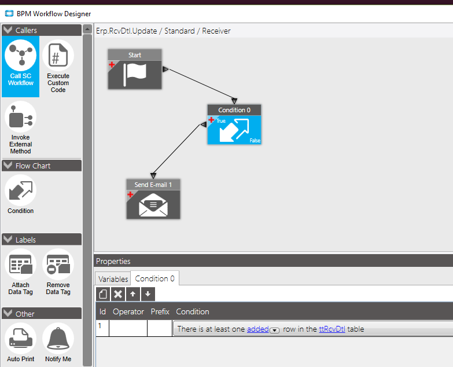
Task: Click the Operator column header
Action: tap(128, 311)
